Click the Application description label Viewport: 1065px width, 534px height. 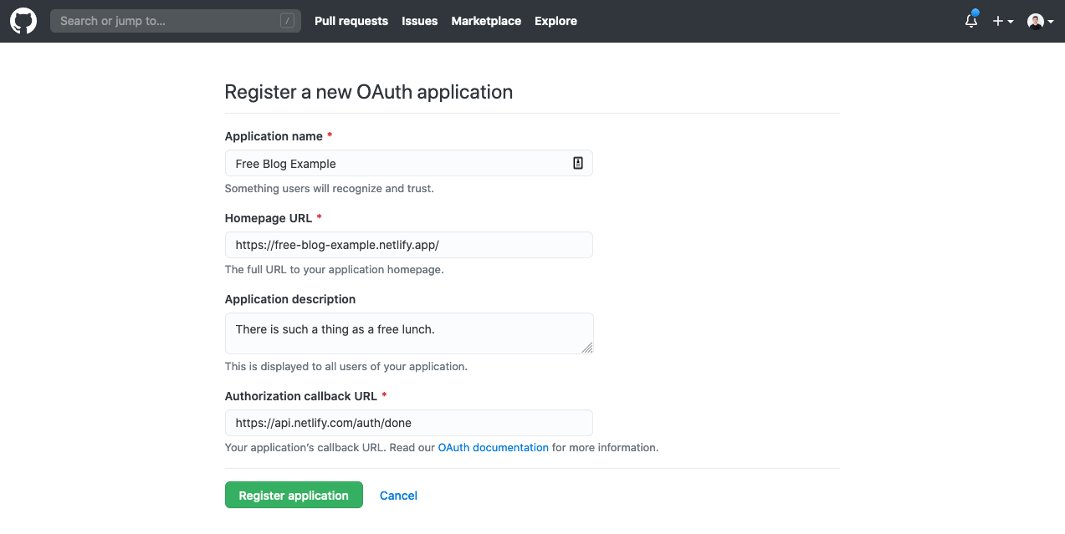tap(290, 299)
